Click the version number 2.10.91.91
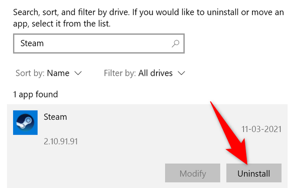 [x=61, y=142]
